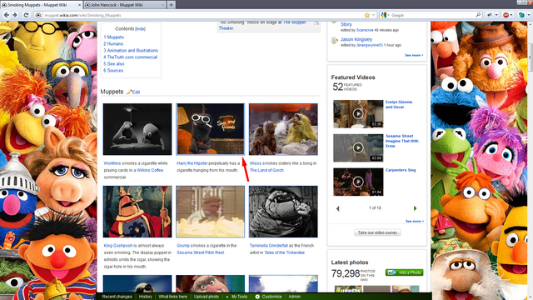Follow the Wilkins Coffee link
The height and width of the screenshot is (300, 533).
150,170
